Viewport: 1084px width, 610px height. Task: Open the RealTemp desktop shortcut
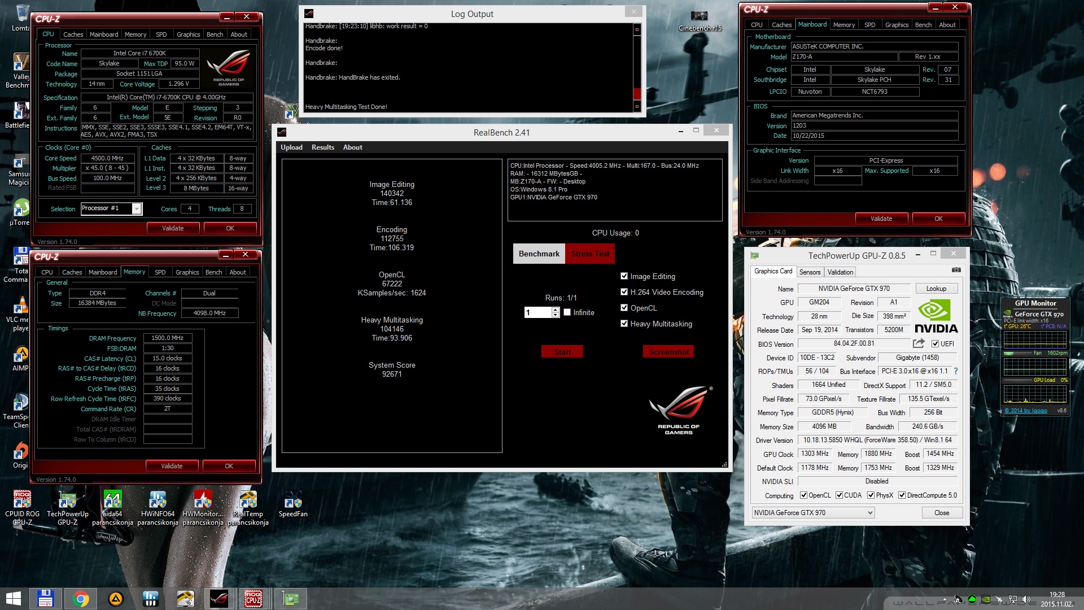(x=248, y=507)
